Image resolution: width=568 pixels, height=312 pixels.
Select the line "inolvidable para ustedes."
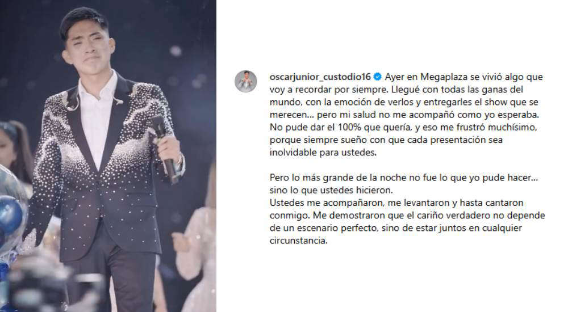(323, 153)
